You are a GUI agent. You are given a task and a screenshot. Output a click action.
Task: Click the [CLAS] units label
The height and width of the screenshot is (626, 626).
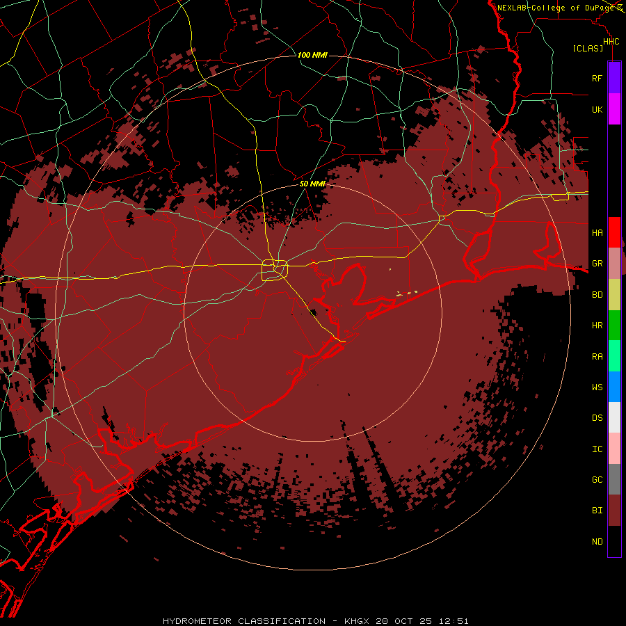click(588, 48)
